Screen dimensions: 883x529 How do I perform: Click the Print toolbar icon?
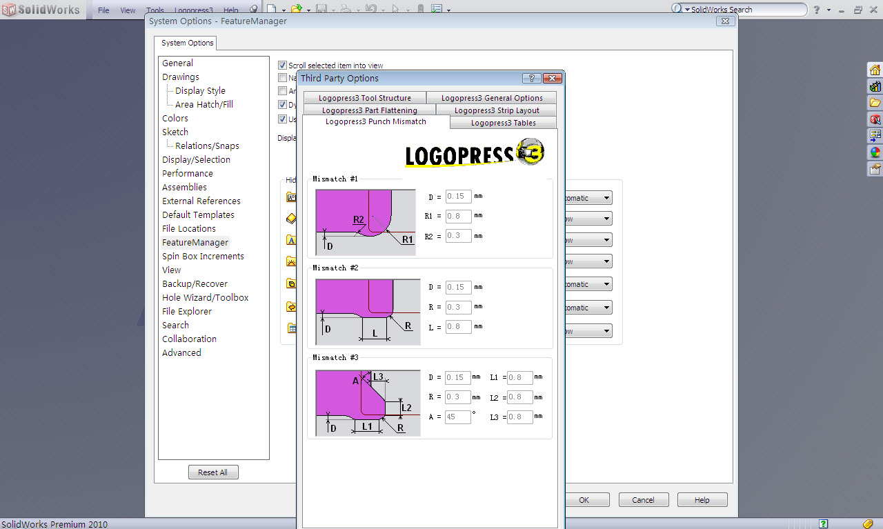(x=345, y=10)
